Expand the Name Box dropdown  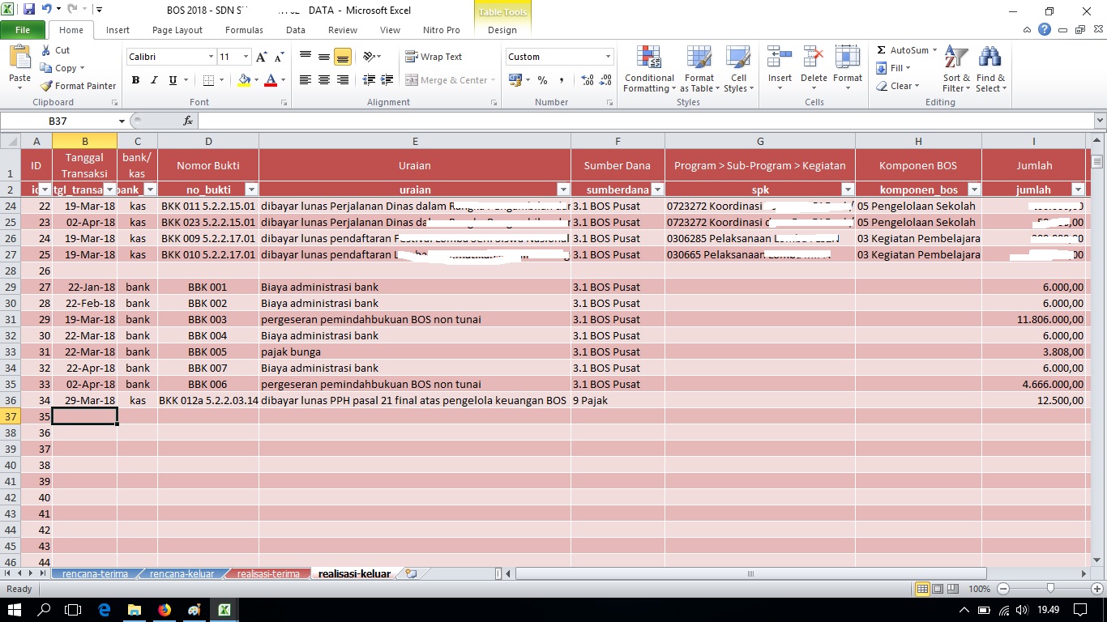tap(122, 121)
